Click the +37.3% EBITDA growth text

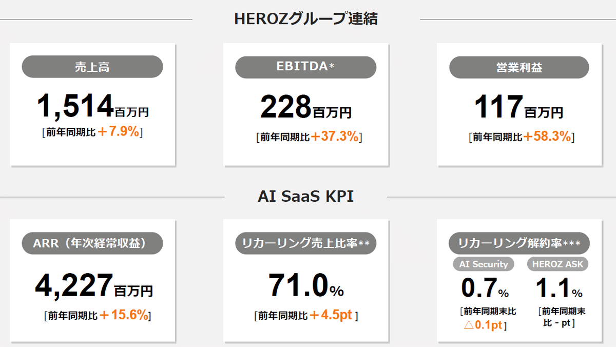335,137
